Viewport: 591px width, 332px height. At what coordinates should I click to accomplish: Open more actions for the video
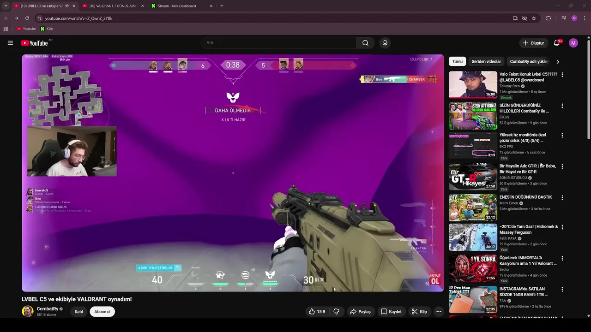tap(439, 312)
